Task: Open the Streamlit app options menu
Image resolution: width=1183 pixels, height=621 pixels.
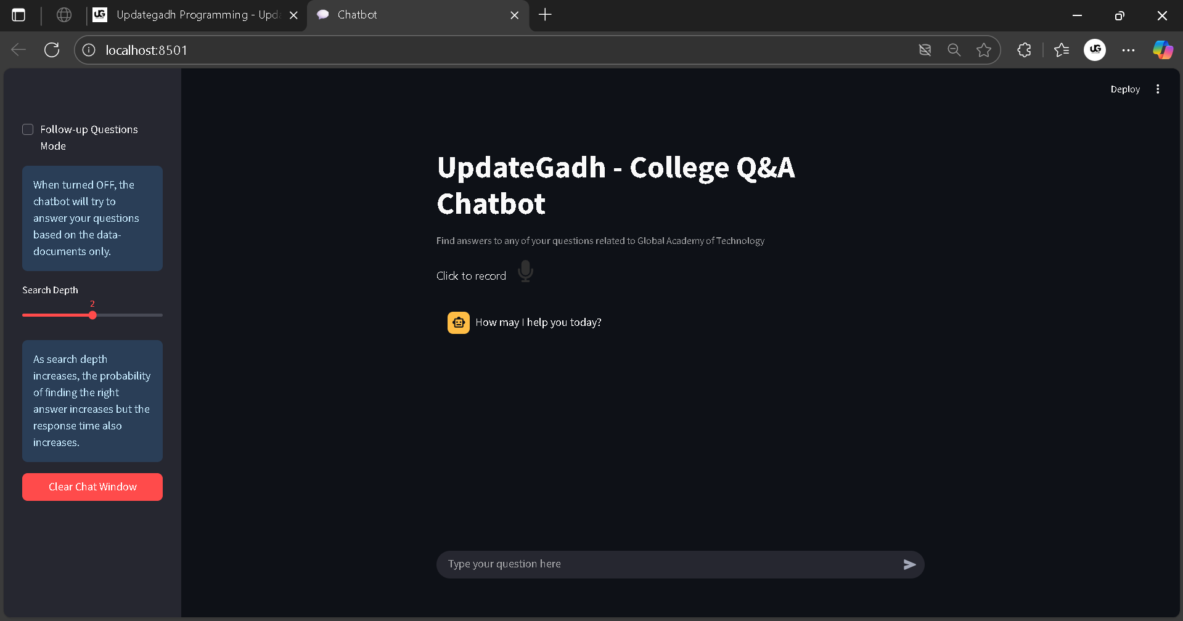Action: click(x=1158, y=89)
